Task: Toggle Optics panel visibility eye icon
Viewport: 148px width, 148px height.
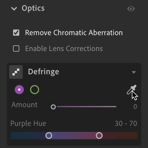Action: [131, 9]
